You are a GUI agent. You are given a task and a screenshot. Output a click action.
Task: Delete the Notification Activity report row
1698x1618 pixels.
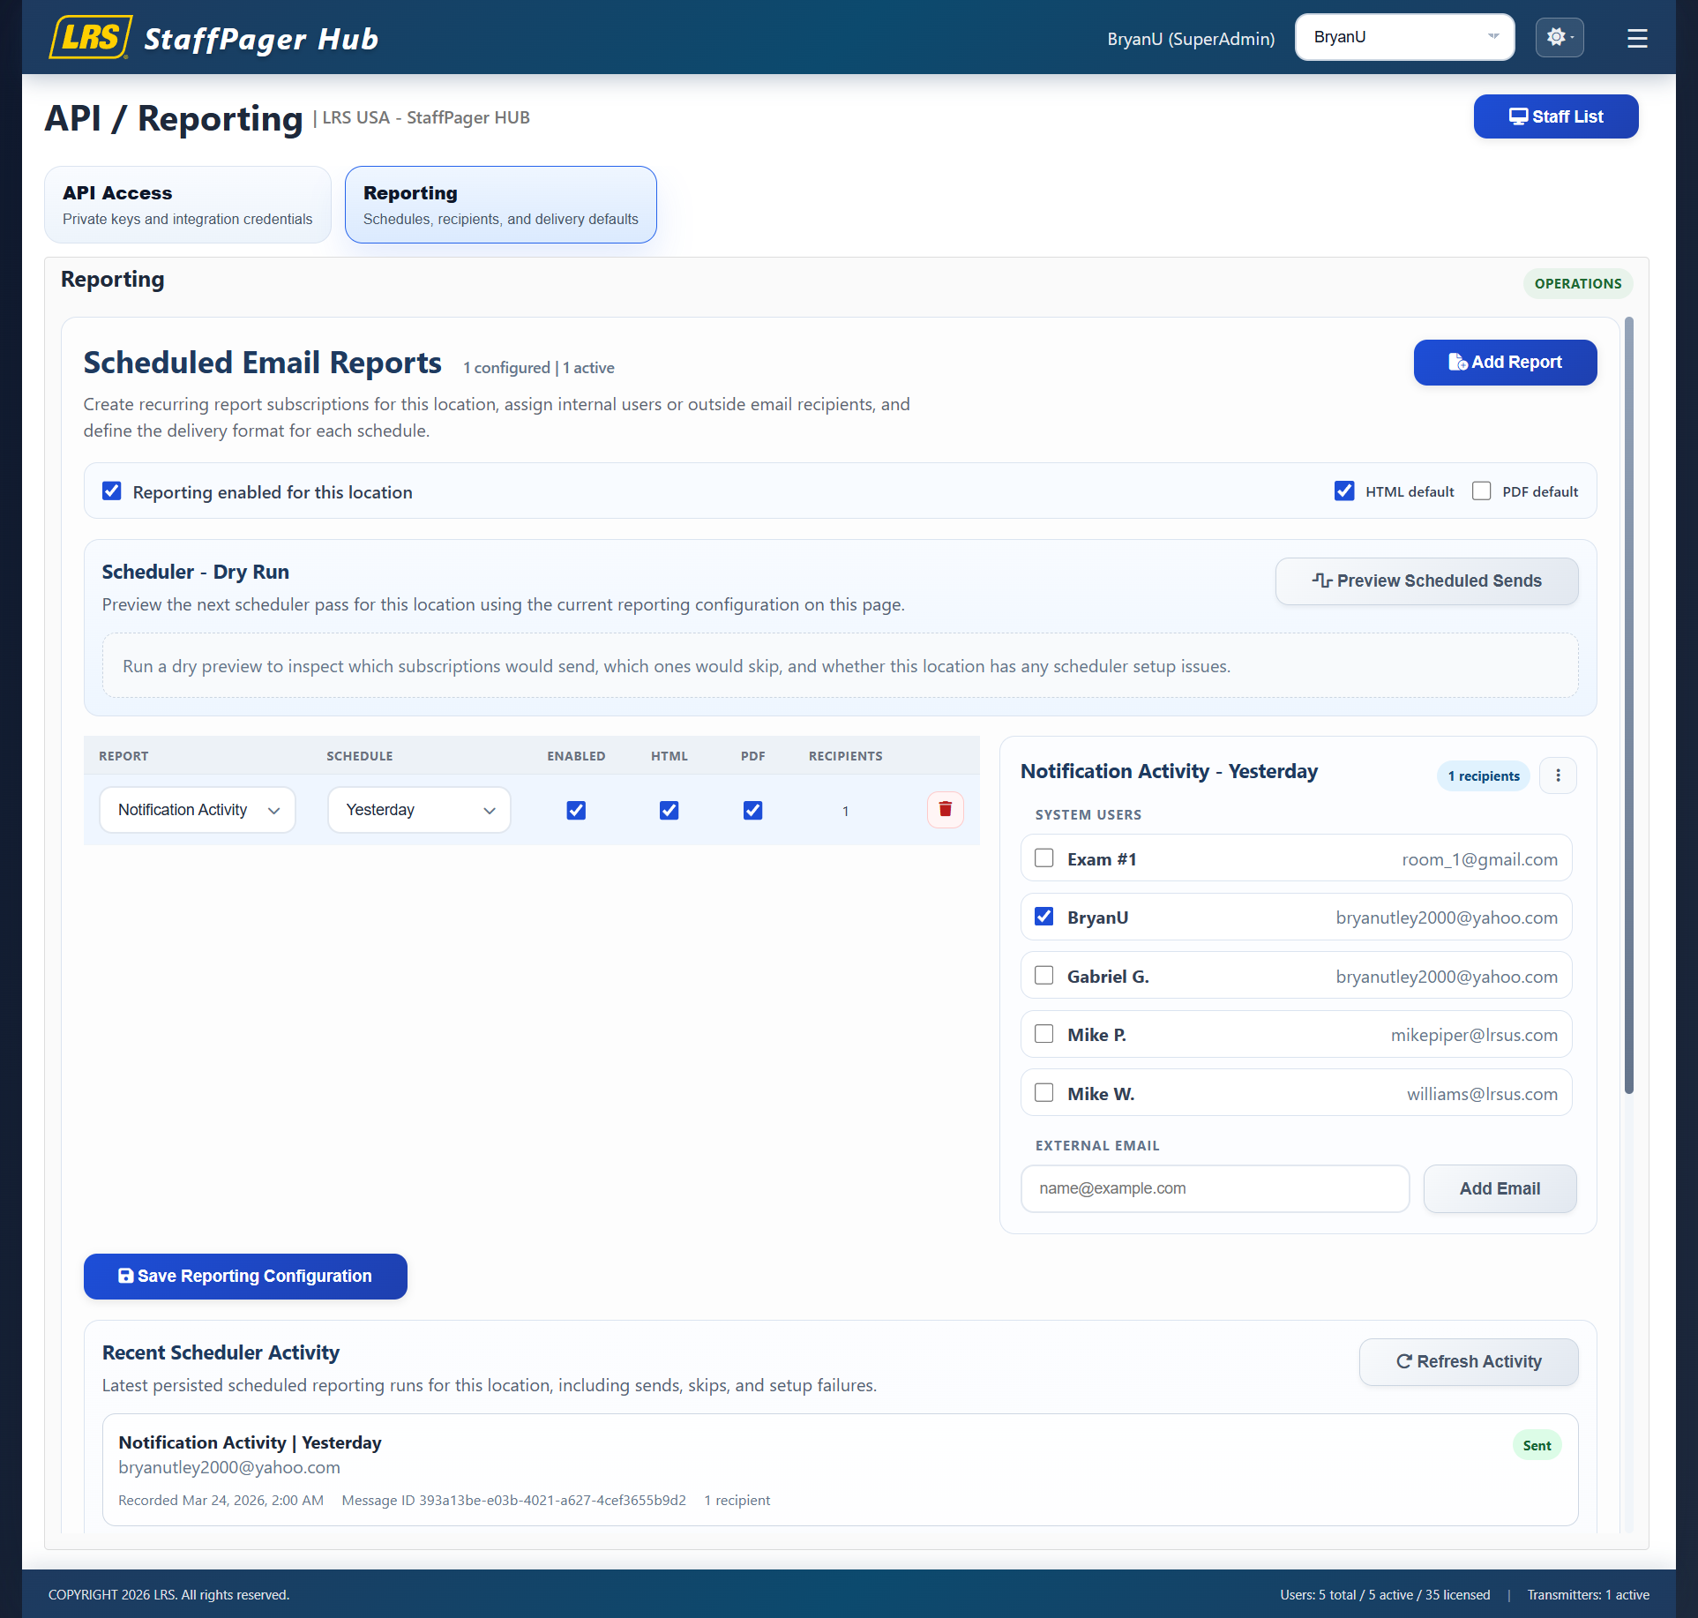click(945, 810)
